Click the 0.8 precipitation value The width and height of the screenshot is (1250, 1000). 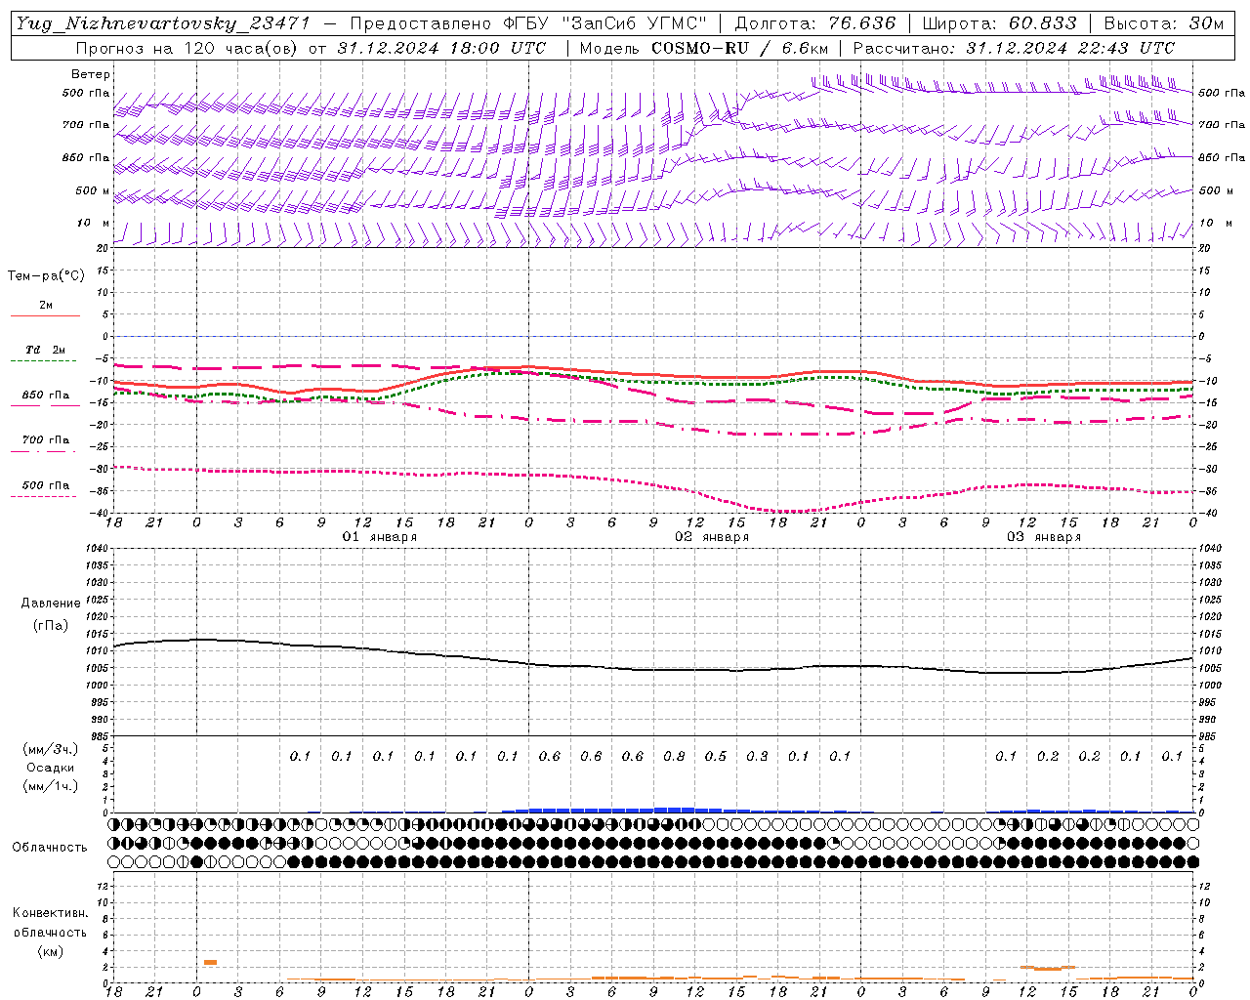pyautogui.click(x=674, y=756)
